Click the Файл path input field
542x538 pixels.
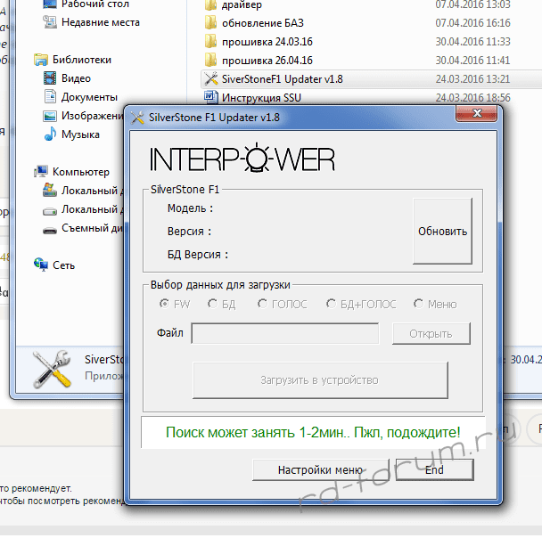(x=284, y=334)
